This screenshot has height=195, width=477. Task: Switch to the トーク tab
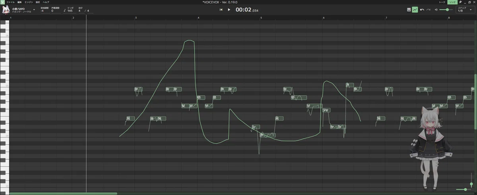pyautogui.click(x=442, y=2)
